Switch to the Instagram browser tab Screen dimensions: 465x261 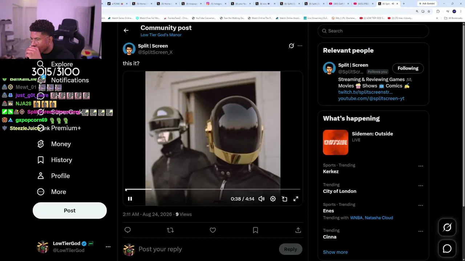[x=217, y=4]
